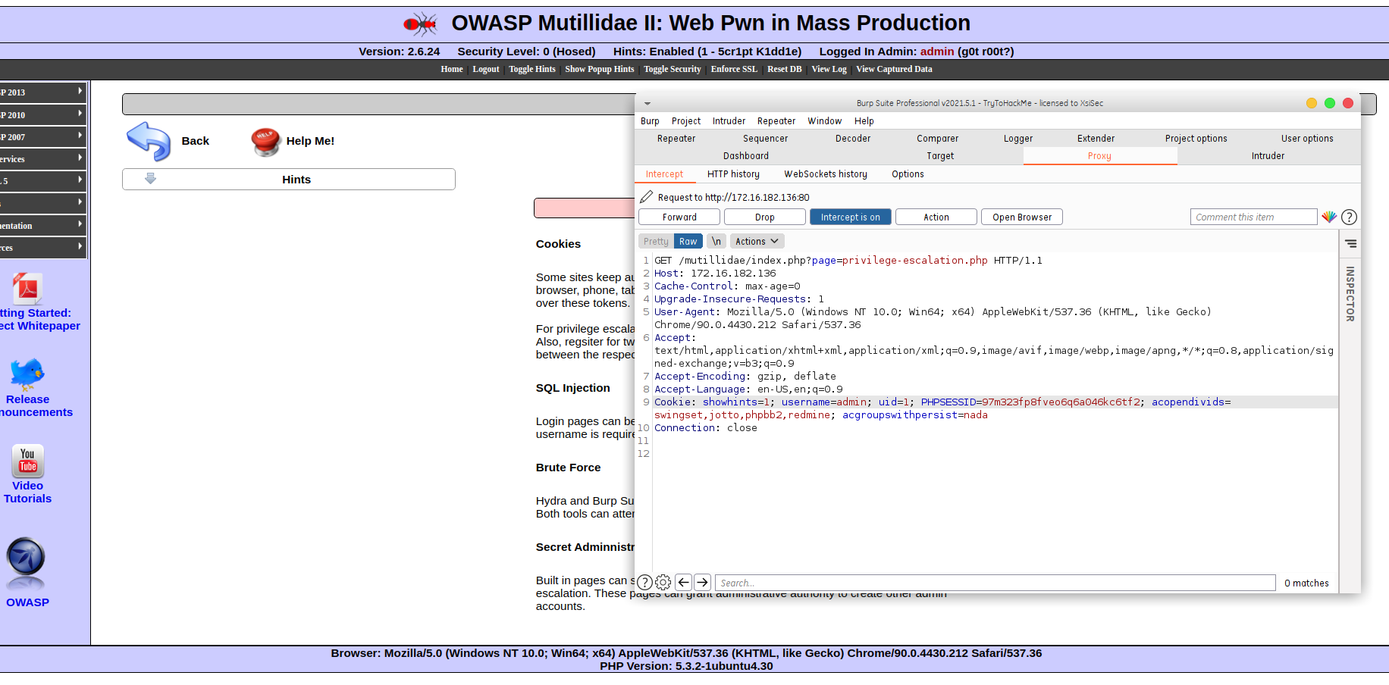Screen dimensions: 1389x685
Task: Click the OWASP logo icon in sidebar
Action: 26,562
